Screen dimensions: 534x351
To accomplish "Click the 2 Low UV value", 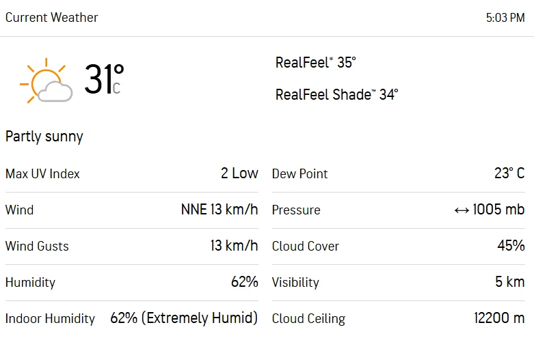I will (239, 173).
